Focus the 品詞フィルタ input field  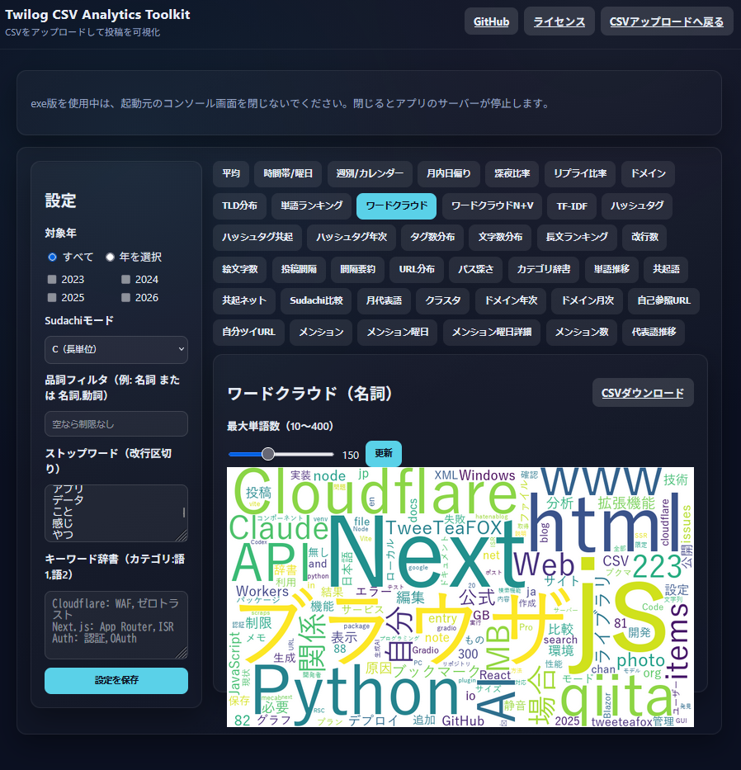[x=116, y=424]
